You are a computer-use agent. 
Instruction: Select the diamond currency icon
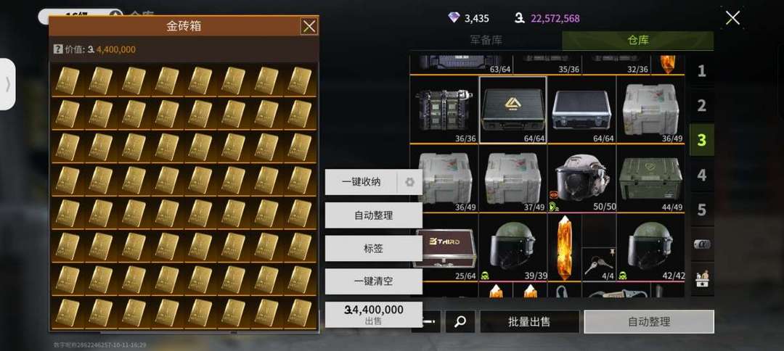coord(454,18)
